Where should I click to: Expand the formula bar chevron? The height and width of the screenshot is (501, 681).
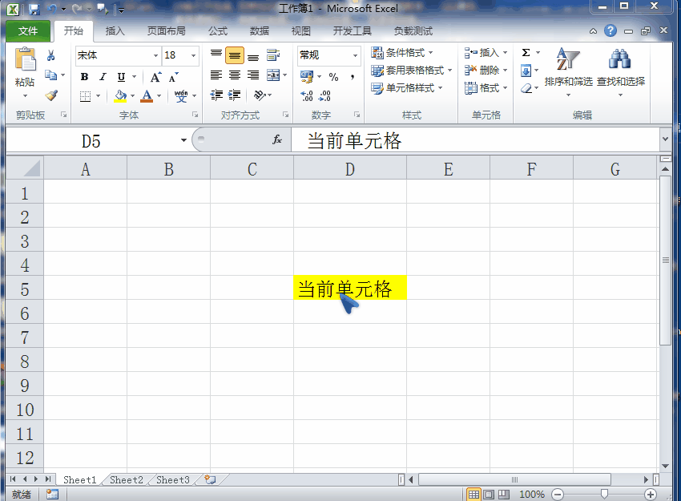click(x=665, y=139)
